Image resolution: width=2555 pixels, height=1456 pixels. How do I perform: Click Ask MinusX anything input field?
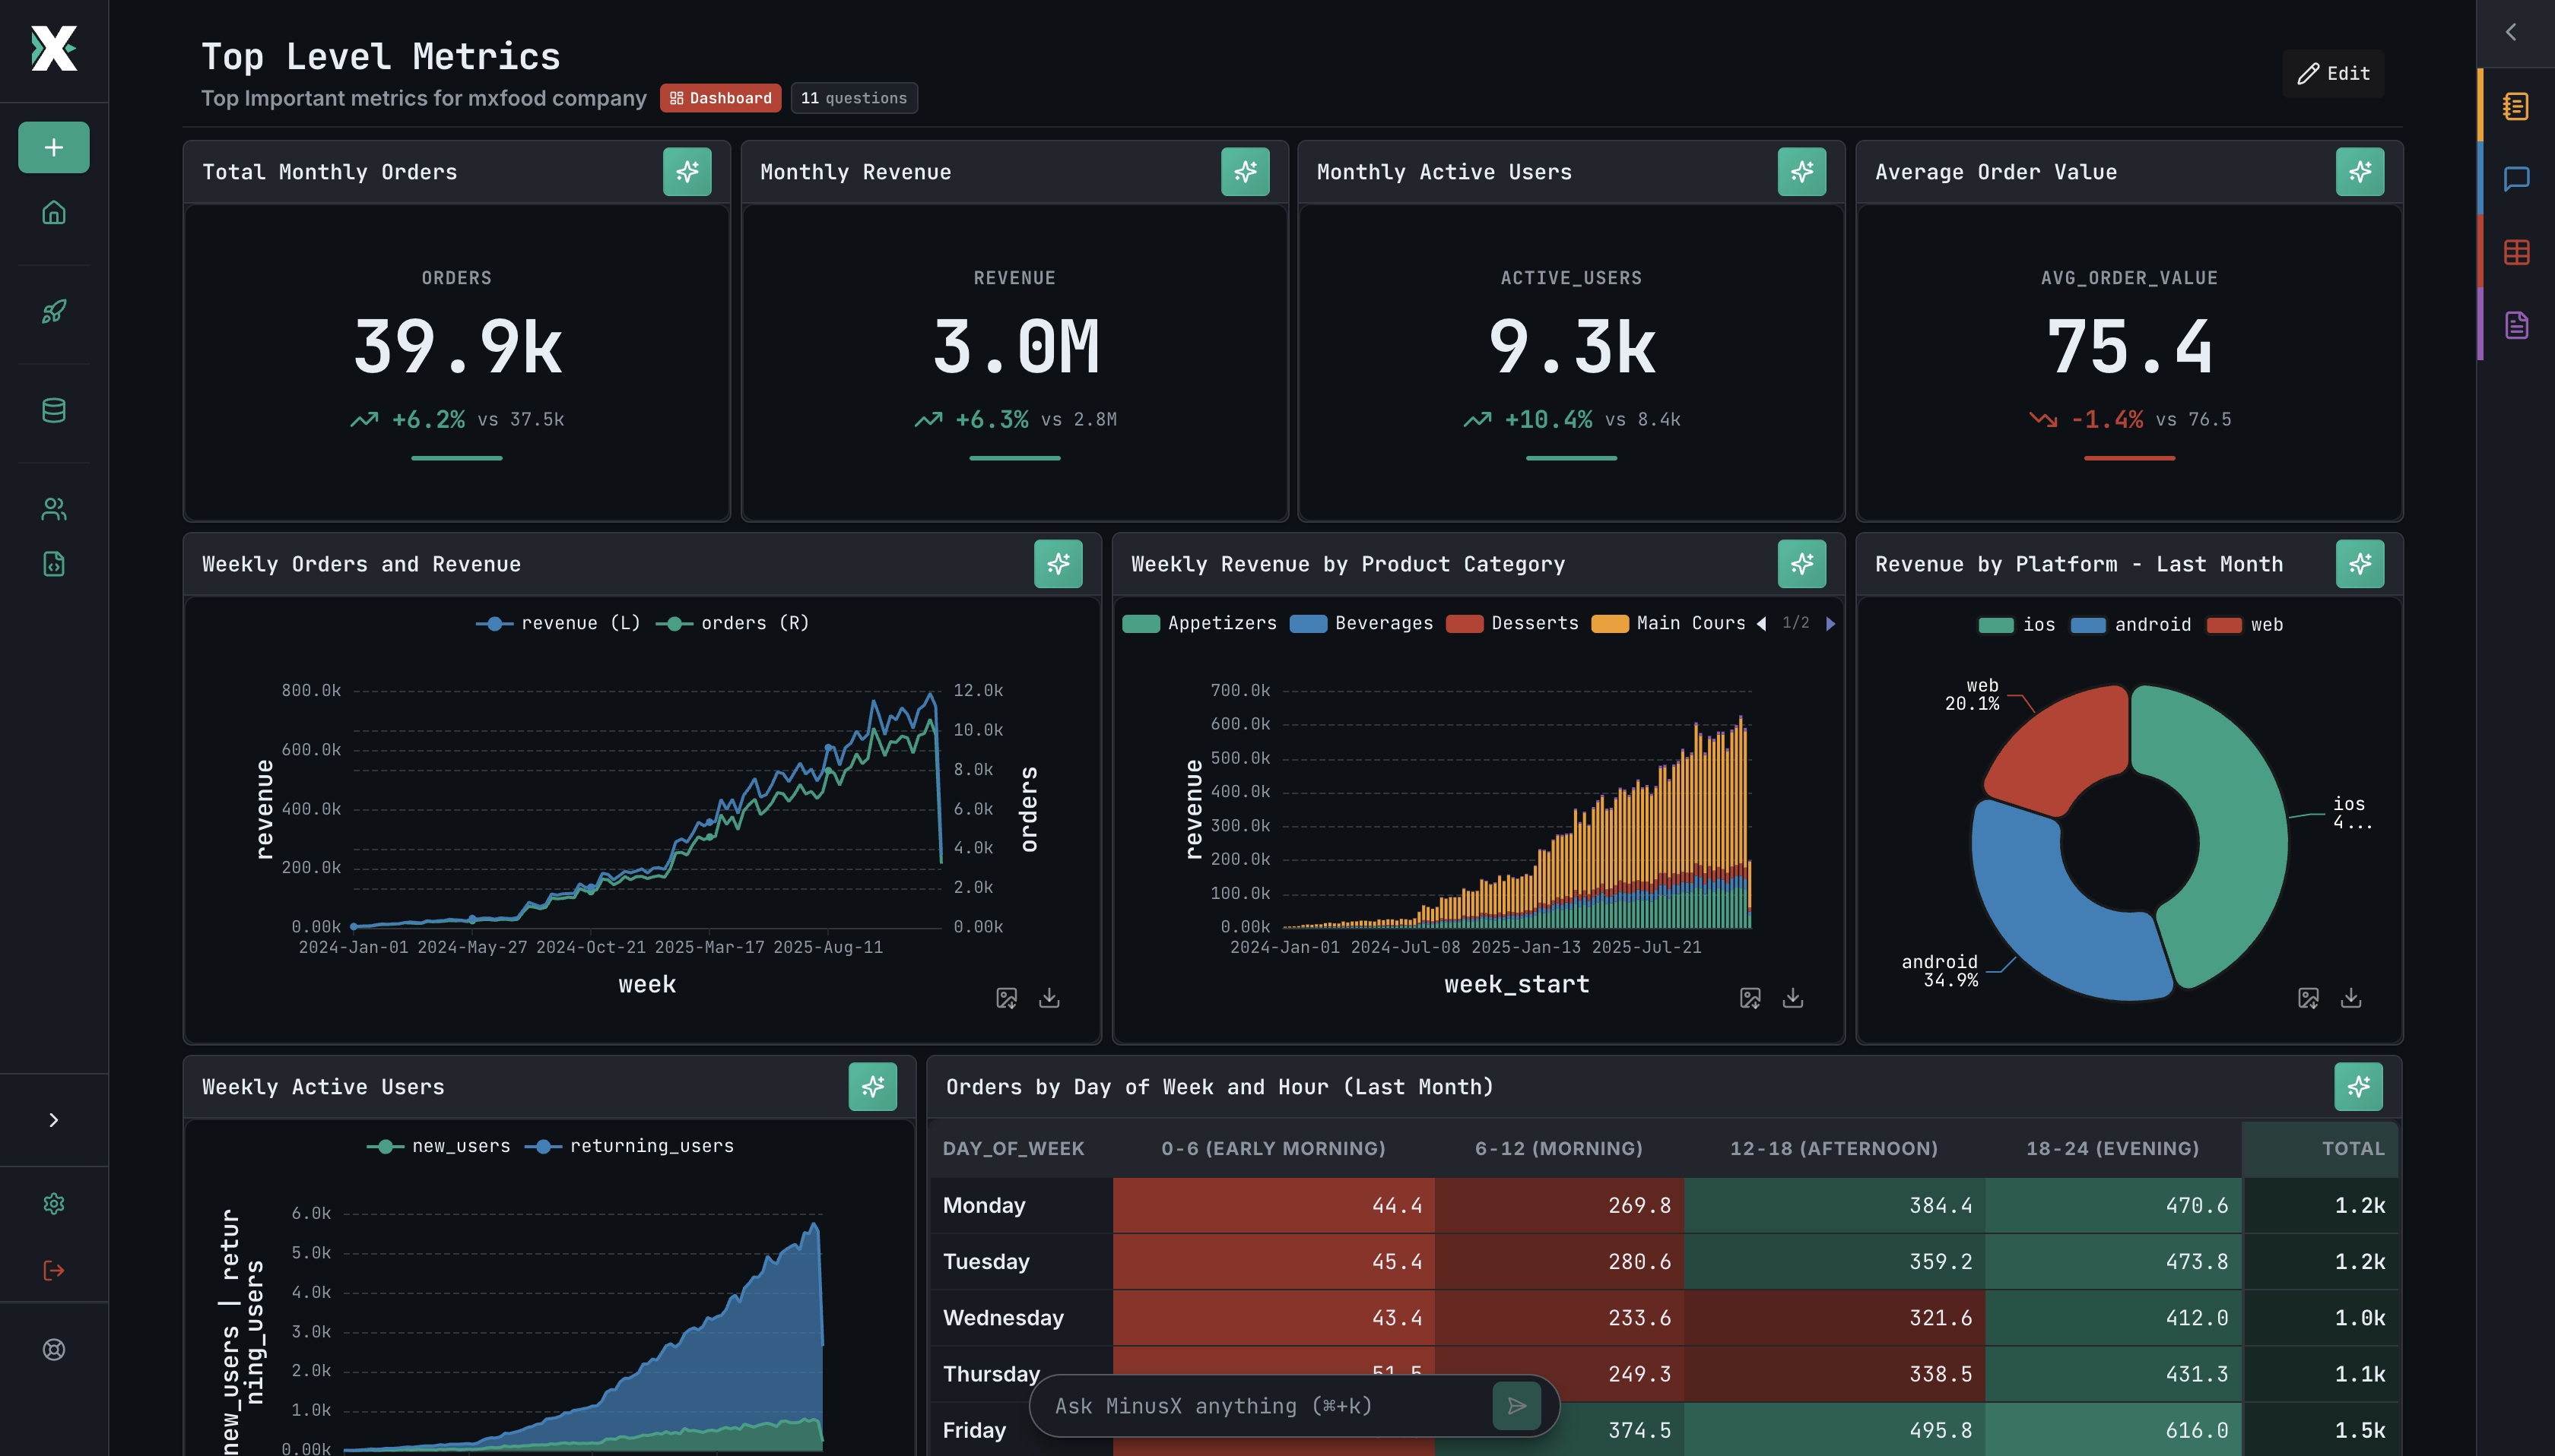point(1265,1406)
